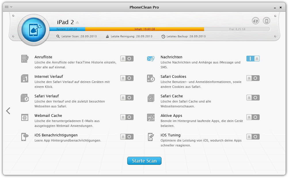Click the Letztes Backup: 28.09.2013 text

point(186,36)
